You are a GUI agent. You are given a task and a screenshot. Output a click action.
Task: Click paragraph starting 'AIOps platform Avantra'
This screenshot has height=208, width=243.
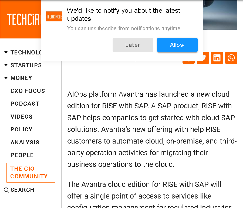pyautogui.click(x=152, y=129)
